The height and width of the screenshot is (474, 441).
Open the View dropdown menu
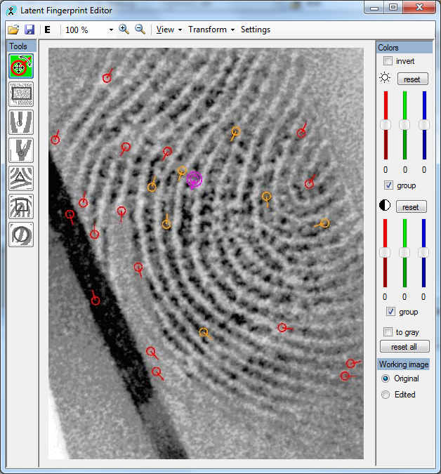[x=169, y=29]
